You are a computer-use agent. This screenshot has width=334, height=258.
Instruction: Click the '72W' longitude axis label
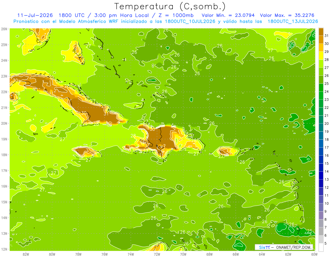point(157,254)
